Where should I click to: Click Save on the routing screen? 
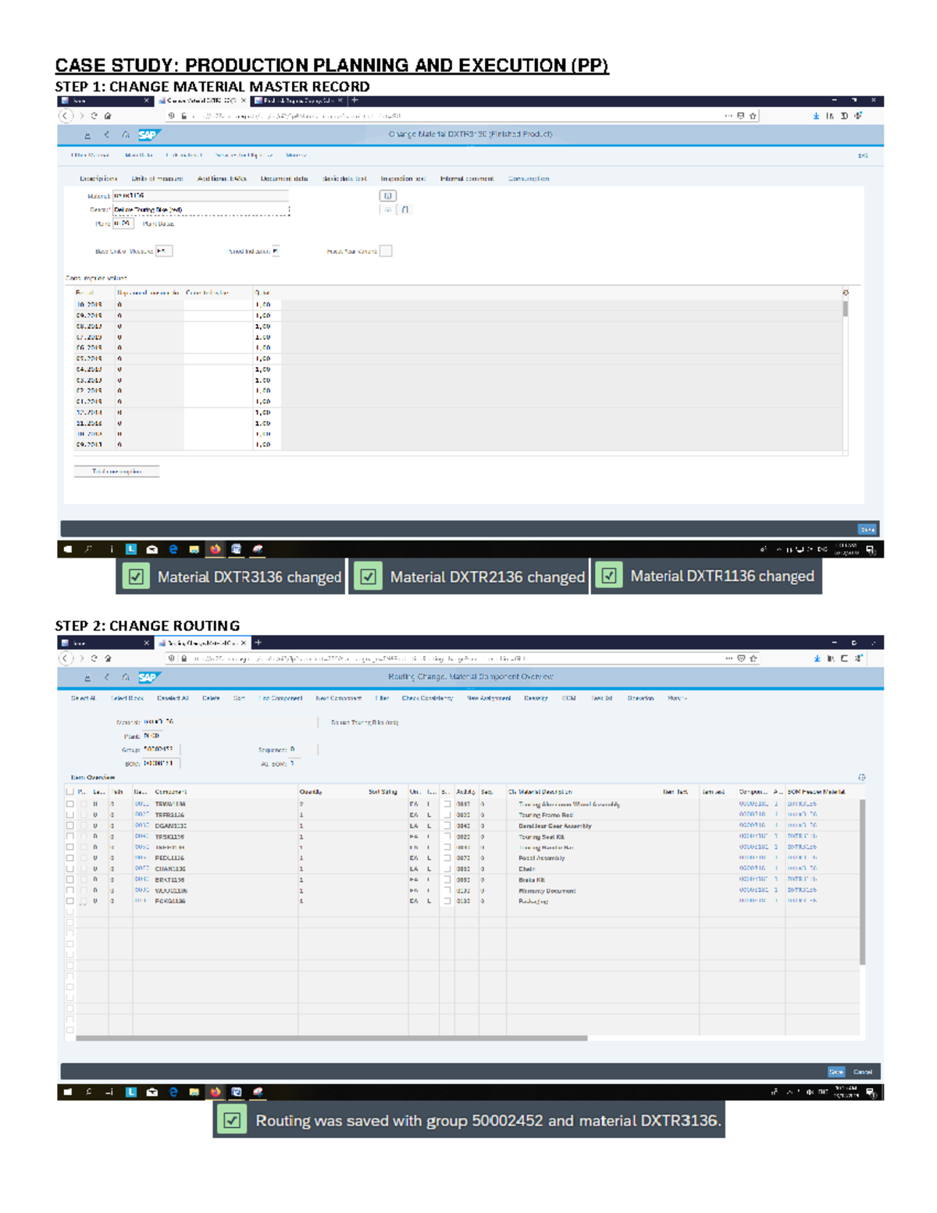[x=837, y=1071]
